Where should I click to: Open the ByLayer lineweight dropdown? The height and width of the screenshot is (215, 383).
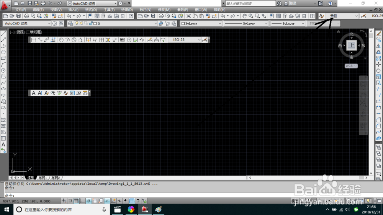coord(288,23)
